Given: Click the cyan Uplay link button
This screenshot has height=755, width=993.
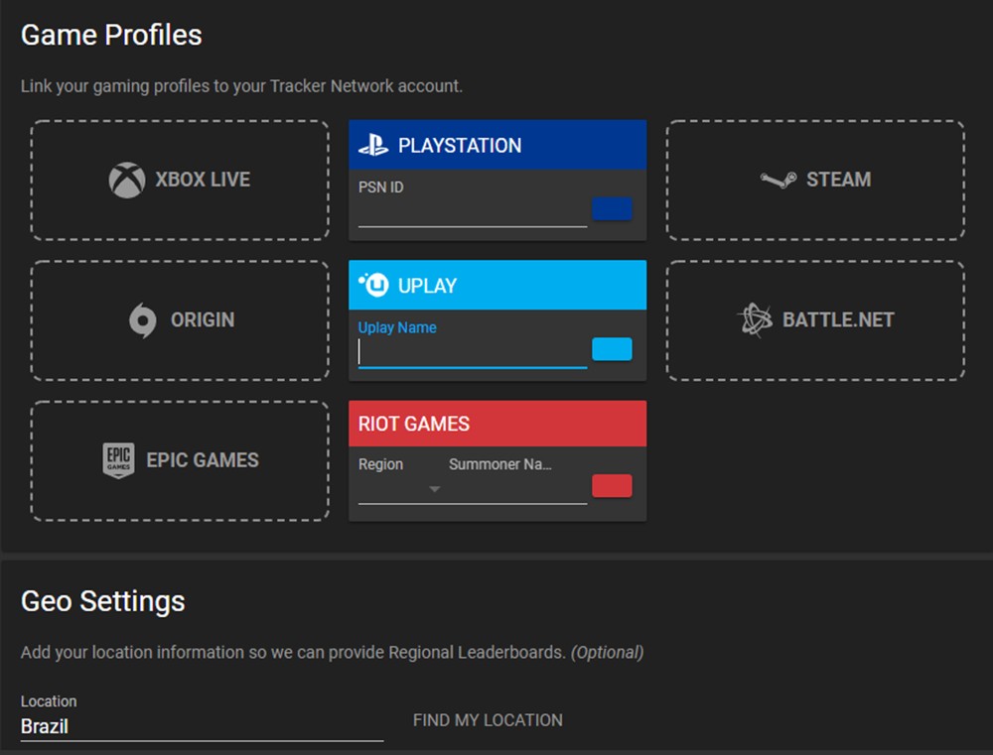Looking at the screenshot, I should [613, 349].
